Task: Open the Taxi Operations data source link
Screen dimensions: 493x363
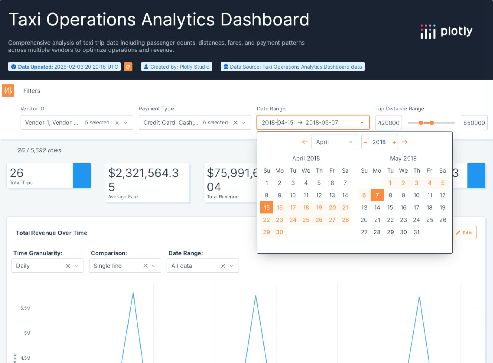Action: tap(293, 67)
